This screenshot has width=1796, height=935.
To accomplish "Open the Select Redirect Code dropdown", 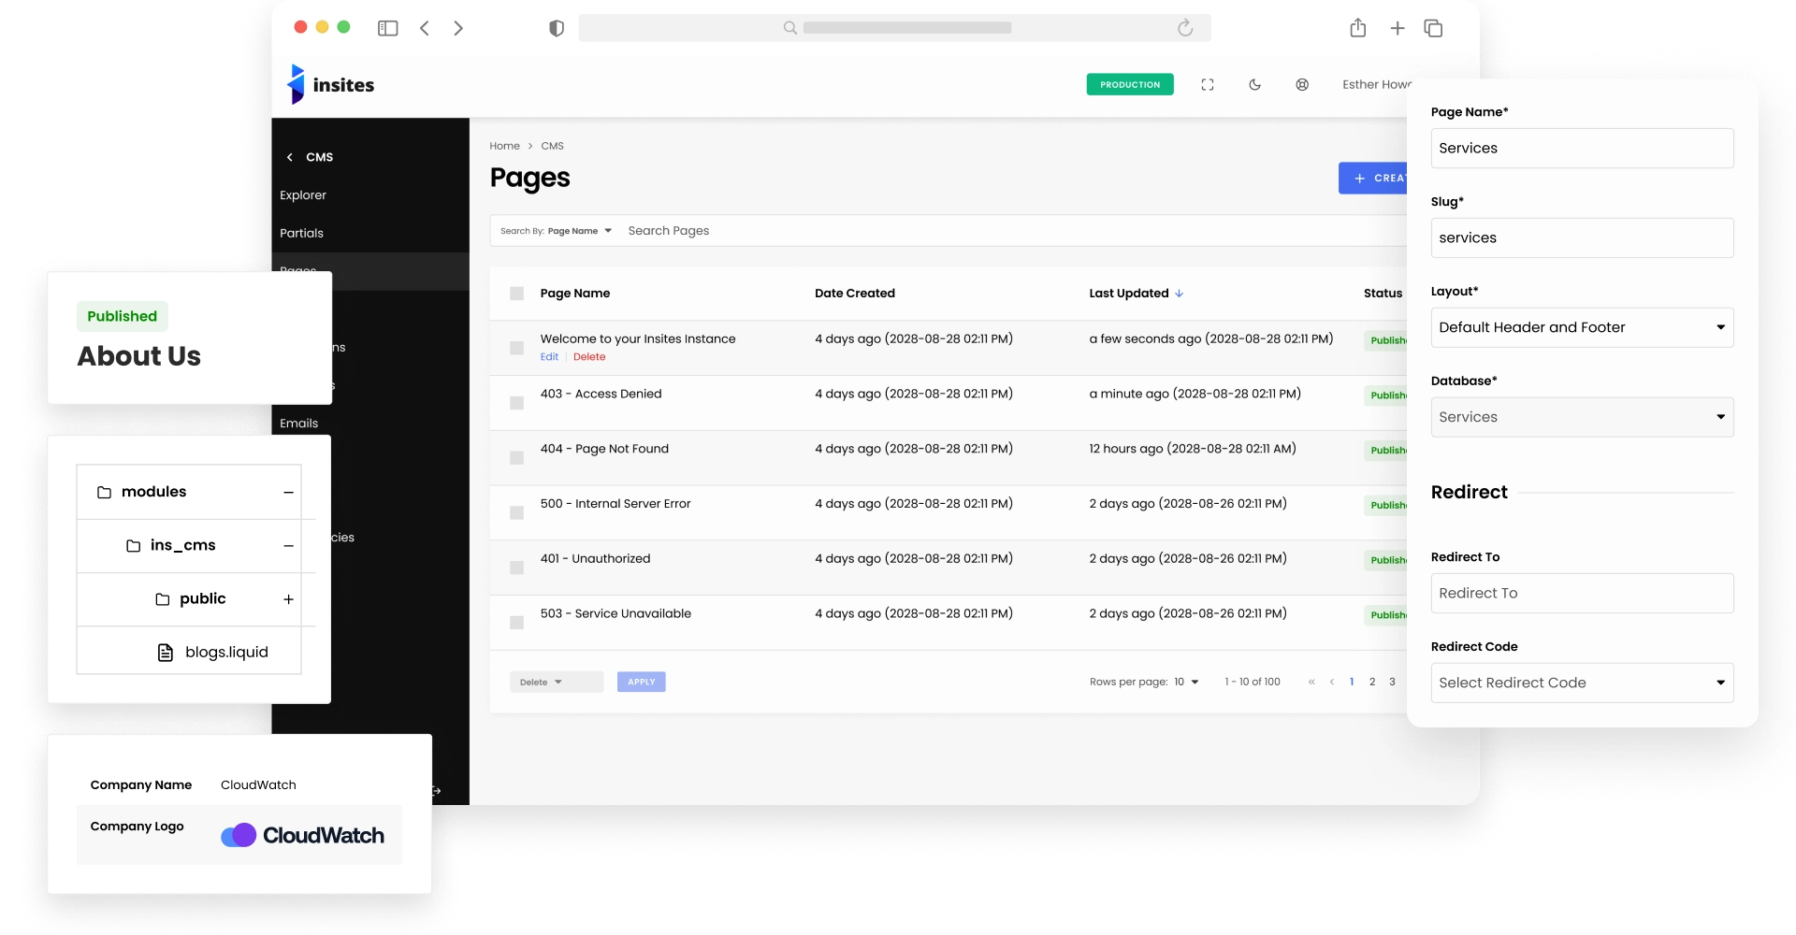I will click(1582, 683).
